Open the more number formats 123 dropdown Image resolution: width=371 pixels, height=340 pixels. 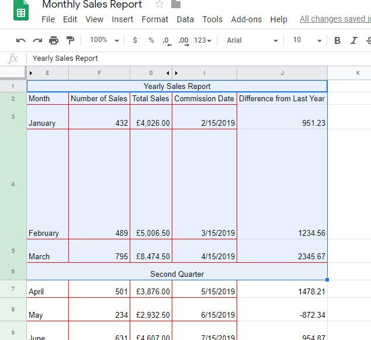click(203, 40)
